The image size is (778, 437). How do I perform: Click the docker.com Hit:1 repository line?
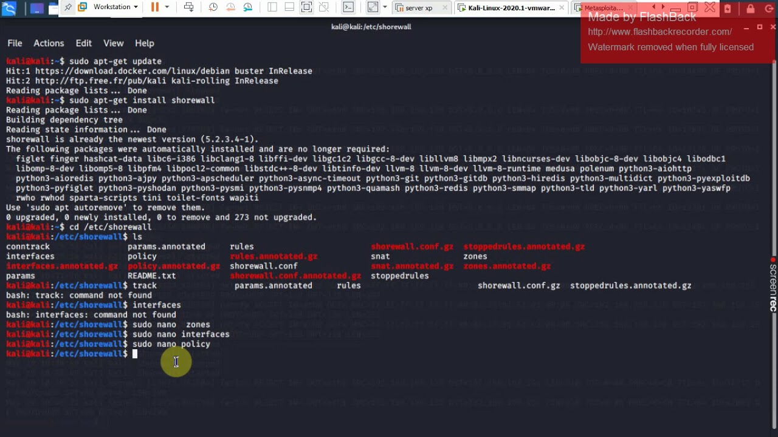[159, 71]
